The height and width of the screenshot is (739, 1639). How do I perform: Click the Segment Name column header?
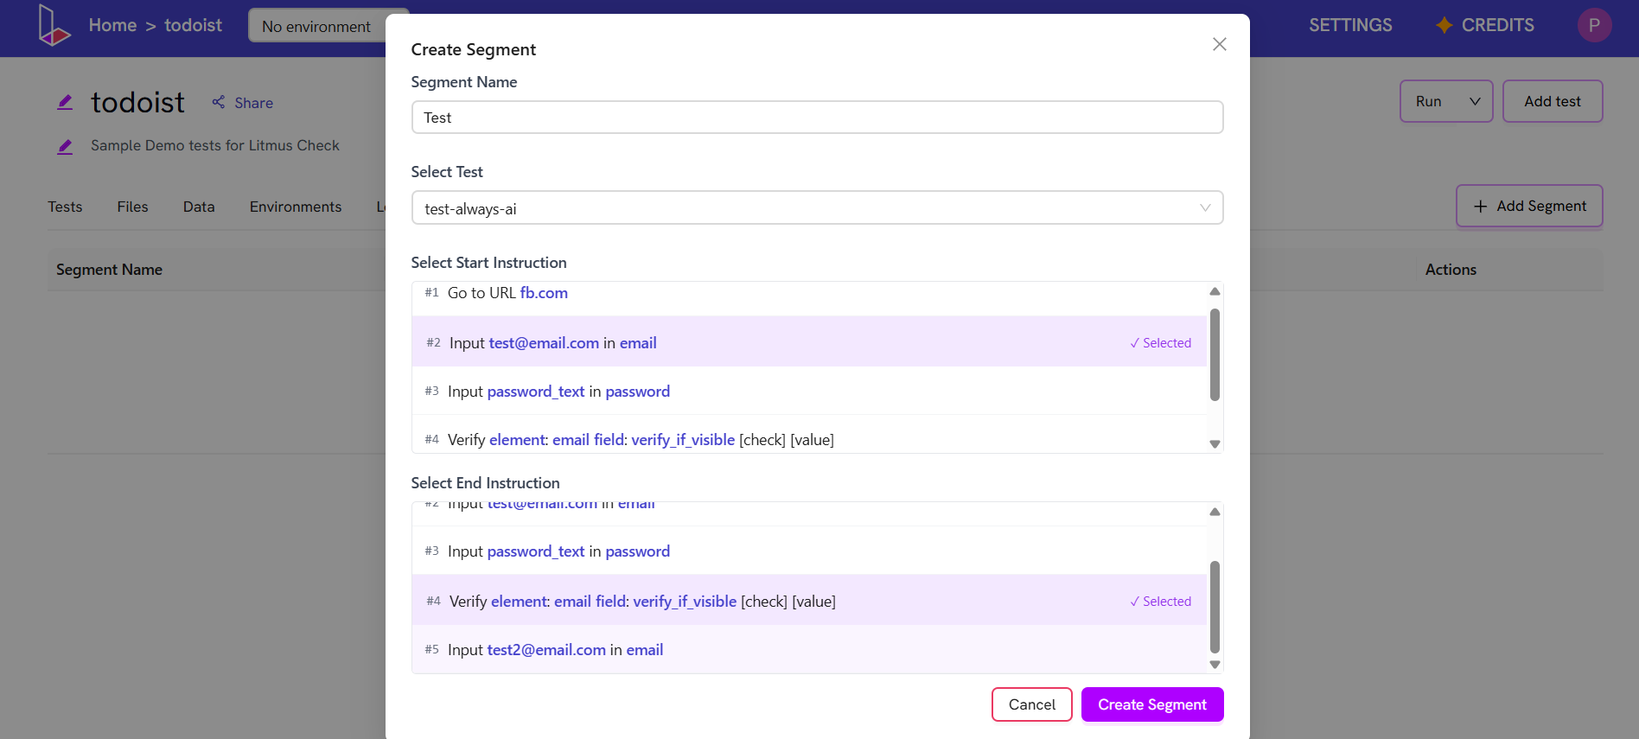pyautogui.click(x=109, y=270)
